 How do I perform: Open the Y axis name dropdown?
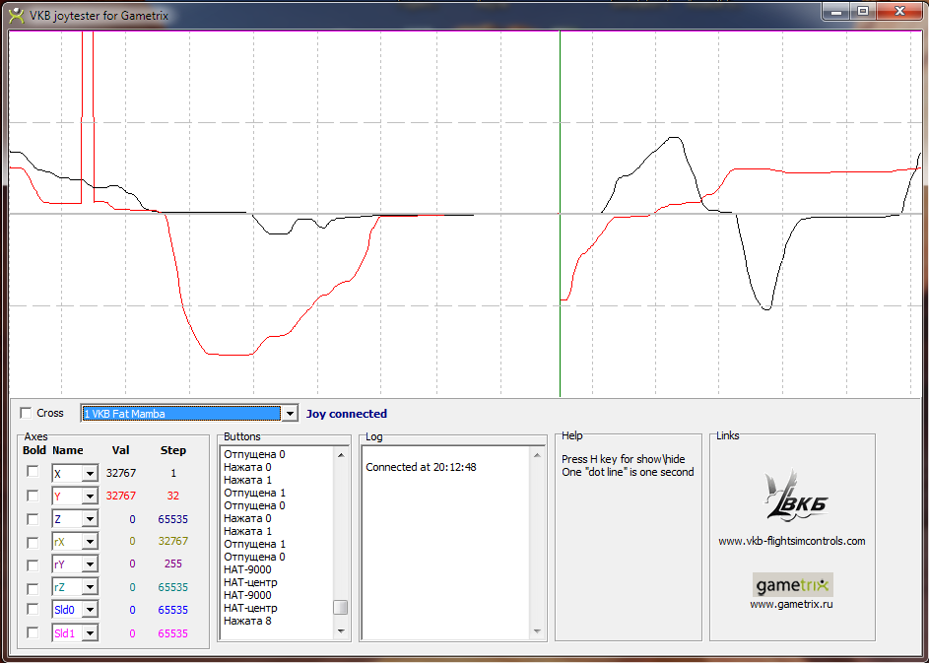(x=90, y=496)
